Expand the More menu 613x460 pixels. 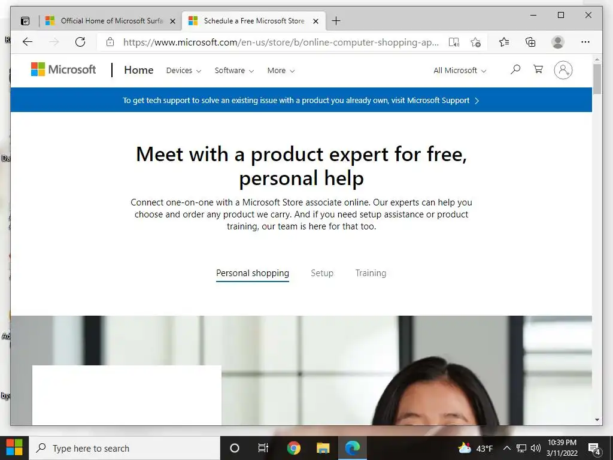[x=281, y=71]
